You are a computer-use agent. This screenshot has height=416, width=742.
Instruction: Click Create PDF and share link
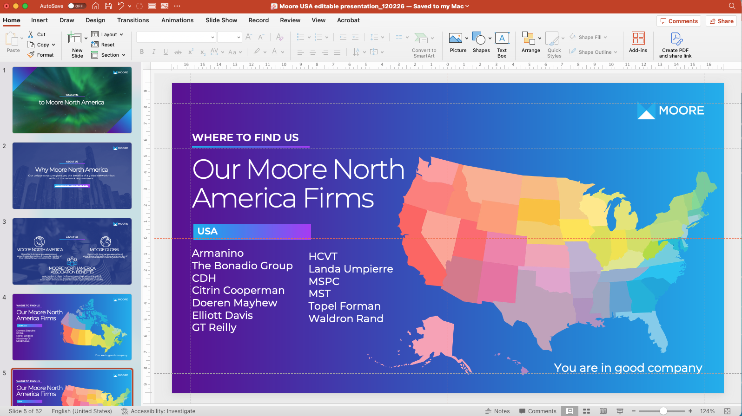[x=676, y=45]
